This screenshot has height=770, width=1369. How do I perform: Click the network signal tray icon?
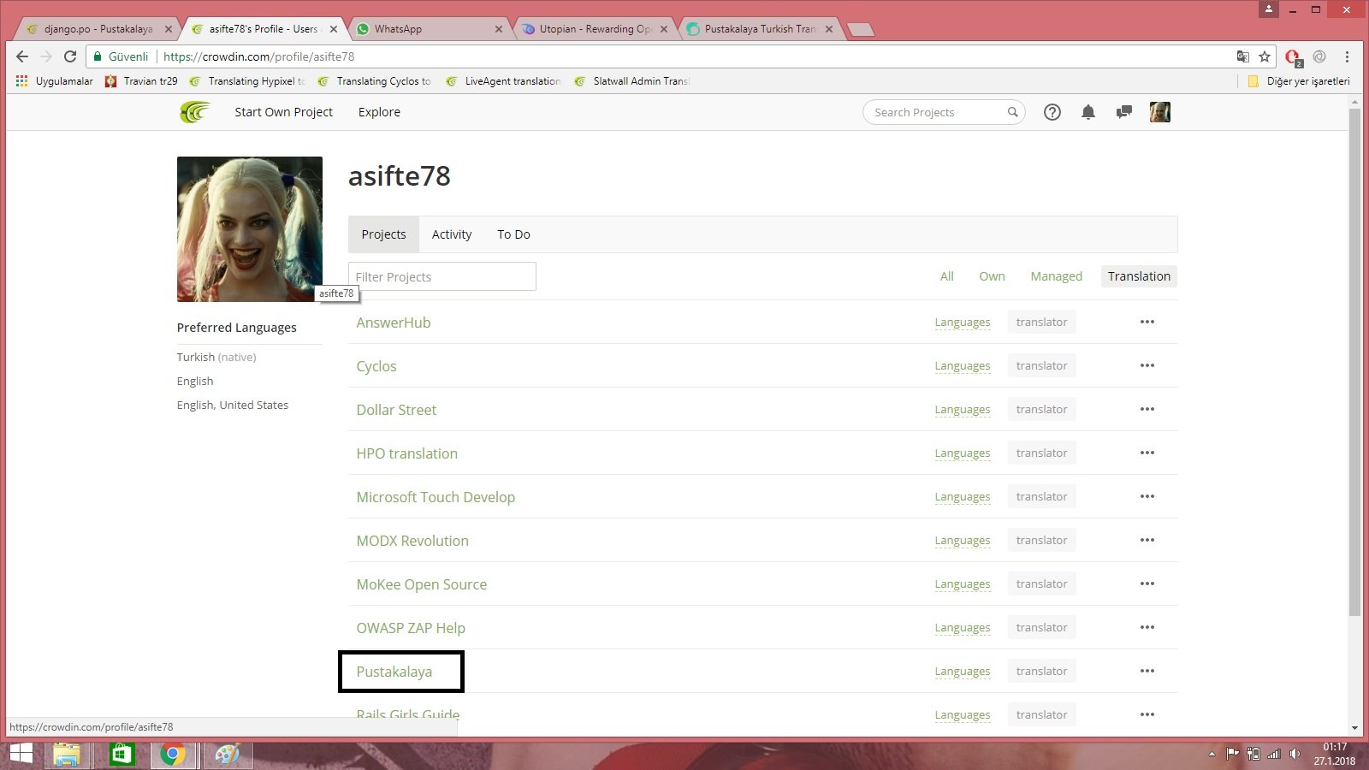click(x=1274, y=754)
